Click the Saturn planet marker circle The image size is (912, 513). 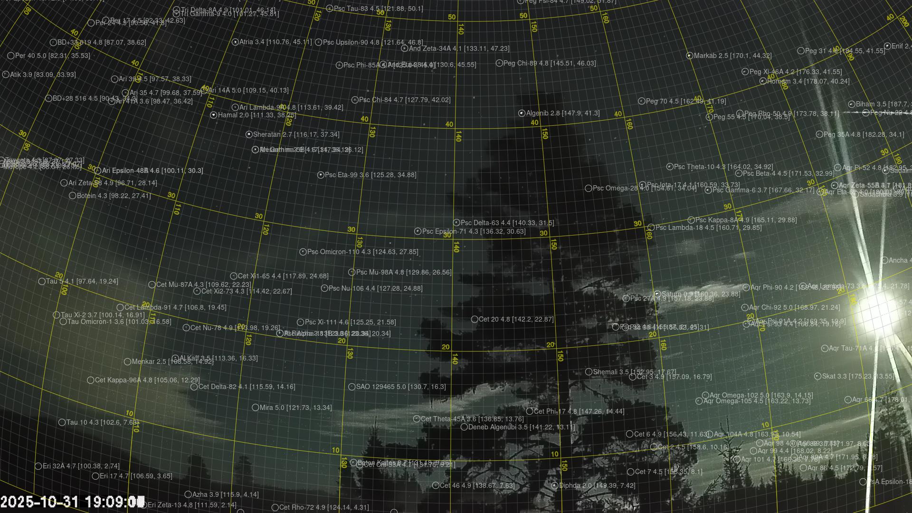657,294
